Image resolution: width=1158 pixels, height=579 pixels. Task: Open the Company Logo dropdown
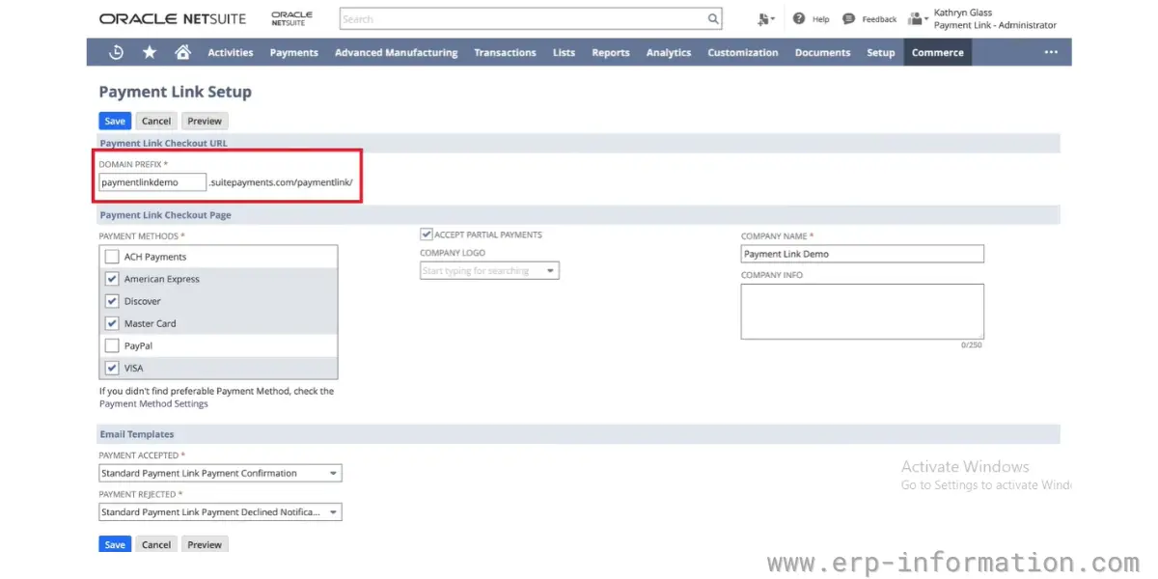coord(489,271)
